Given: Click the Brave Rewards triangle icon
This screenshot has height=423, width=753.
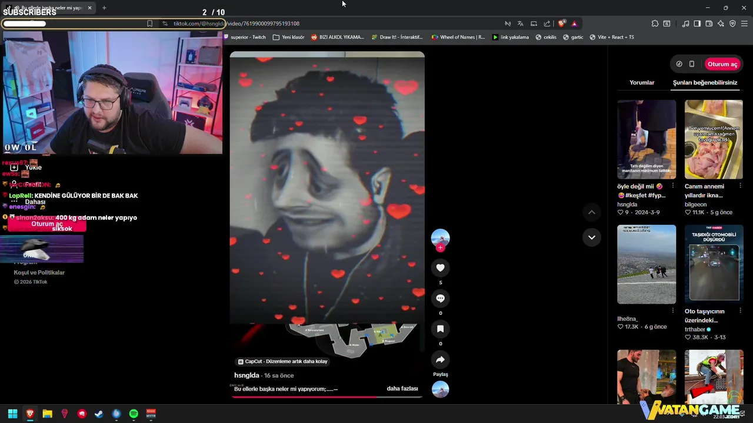Looking at the screenshot, I should point(574,23).
